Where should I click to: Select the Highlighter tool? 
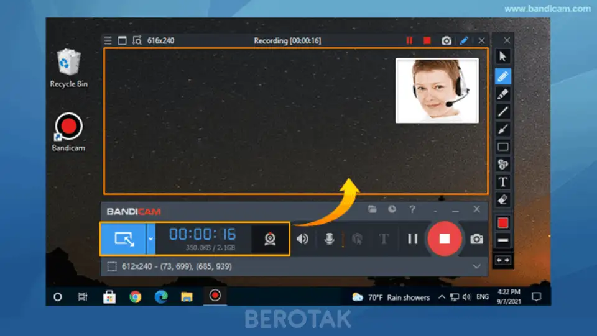[x=502, y=94]
